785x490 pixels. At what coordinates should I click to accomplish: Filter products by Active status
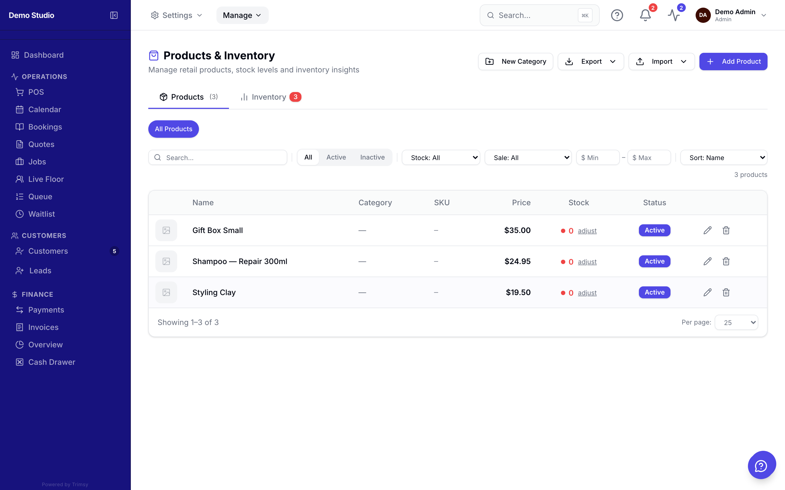(336, 157)
